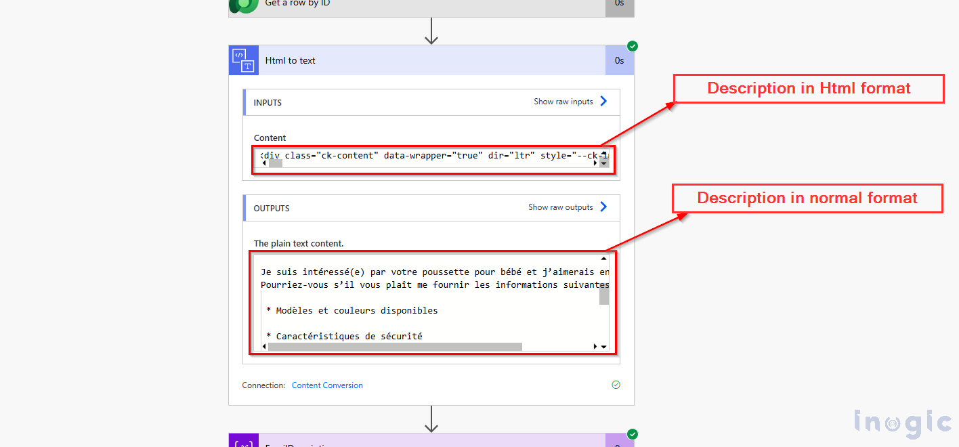Click chevron next to Show raw outputs
This screenshot has width=959, height=447.
[603, 207]
